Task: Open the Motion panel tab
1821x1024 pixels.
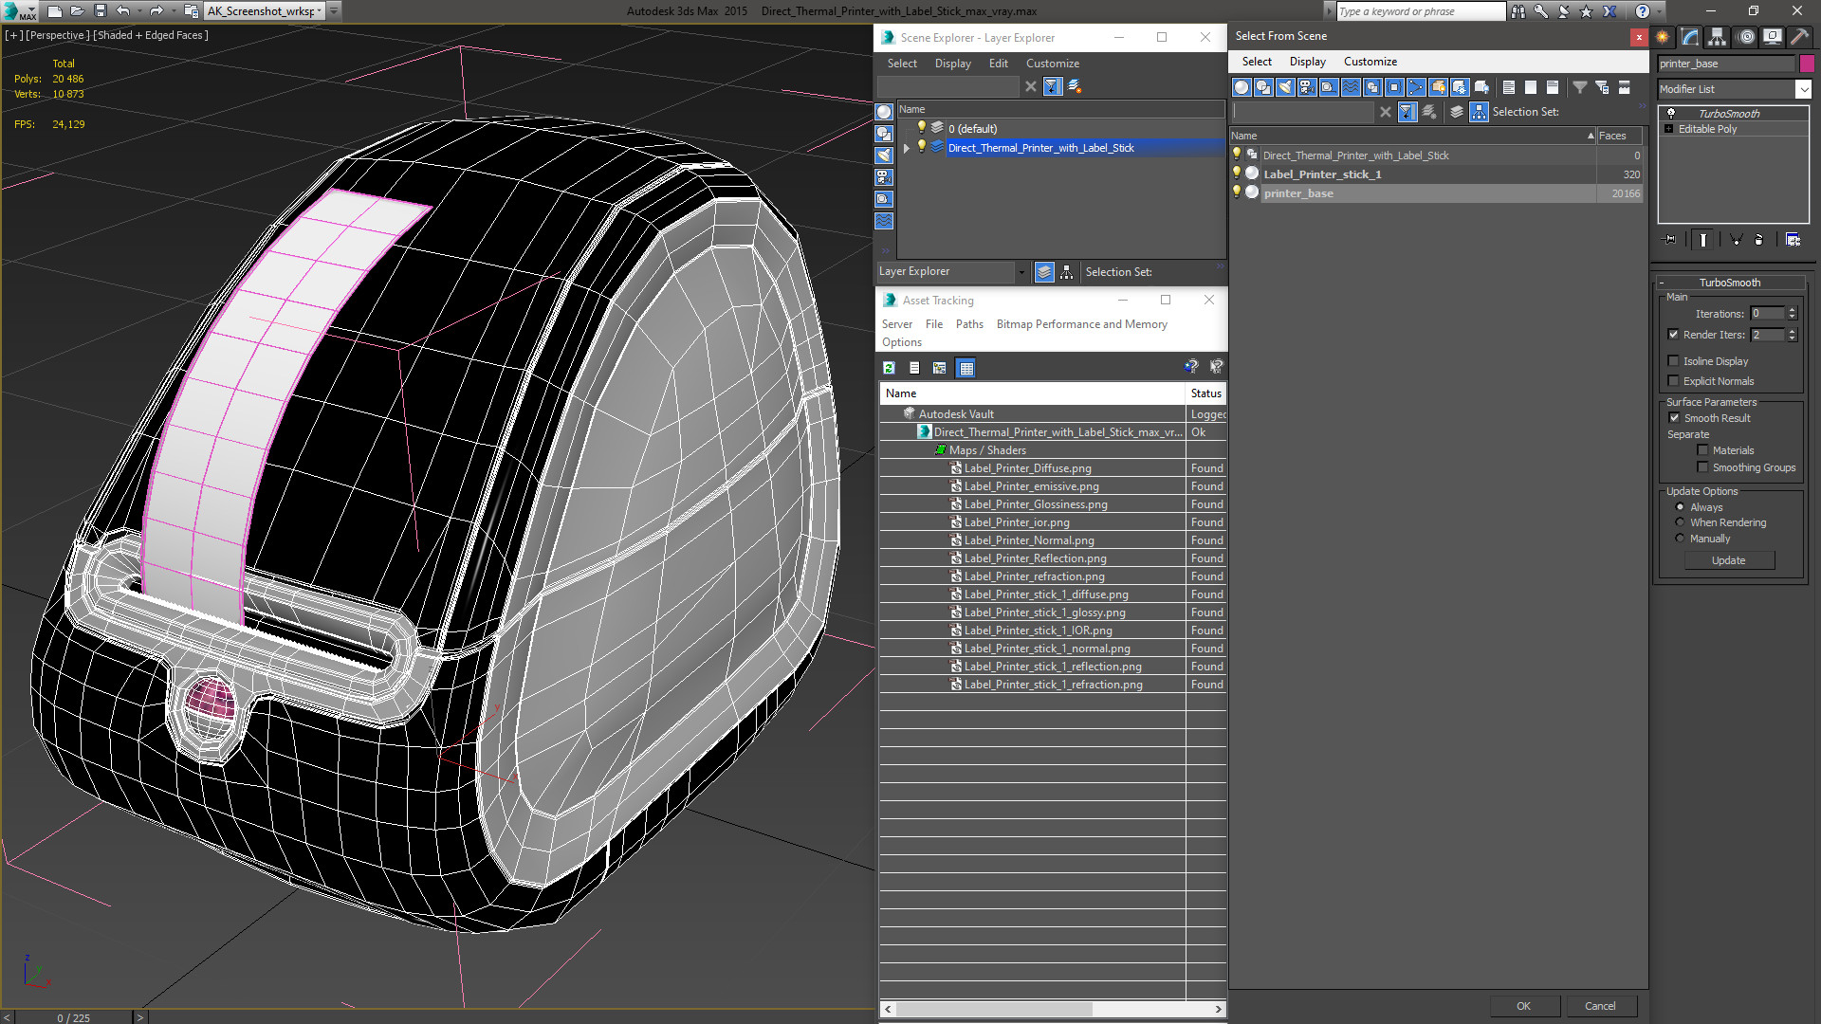Action: pos(1746,37)
